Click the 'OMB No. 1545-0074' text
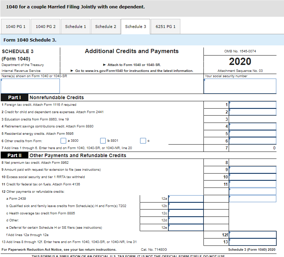The height and width of the screenshot is (257, 284). [240, 51]
